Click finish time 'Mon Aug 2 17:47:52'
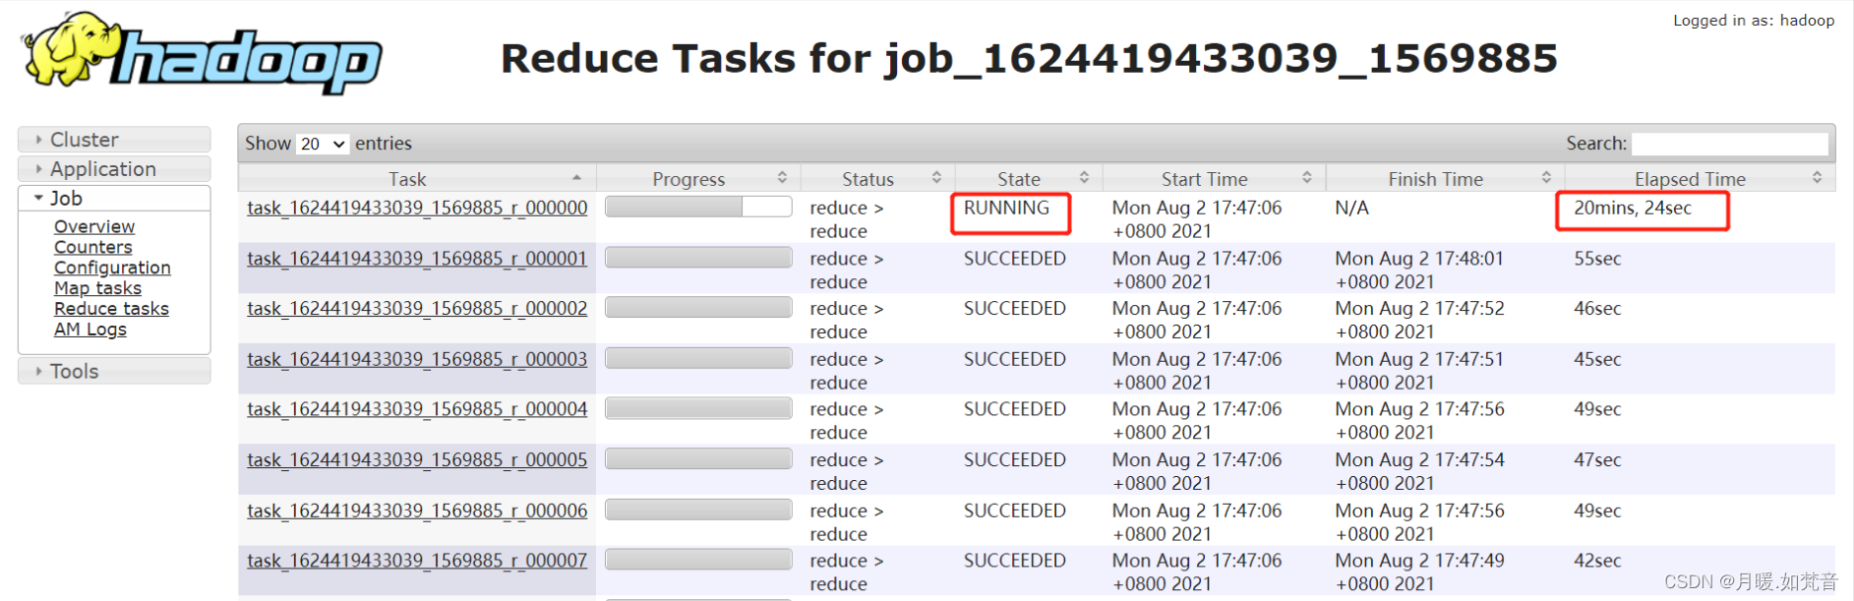The width and height of the screenshot is (1854, 601). click(1419, 309)
